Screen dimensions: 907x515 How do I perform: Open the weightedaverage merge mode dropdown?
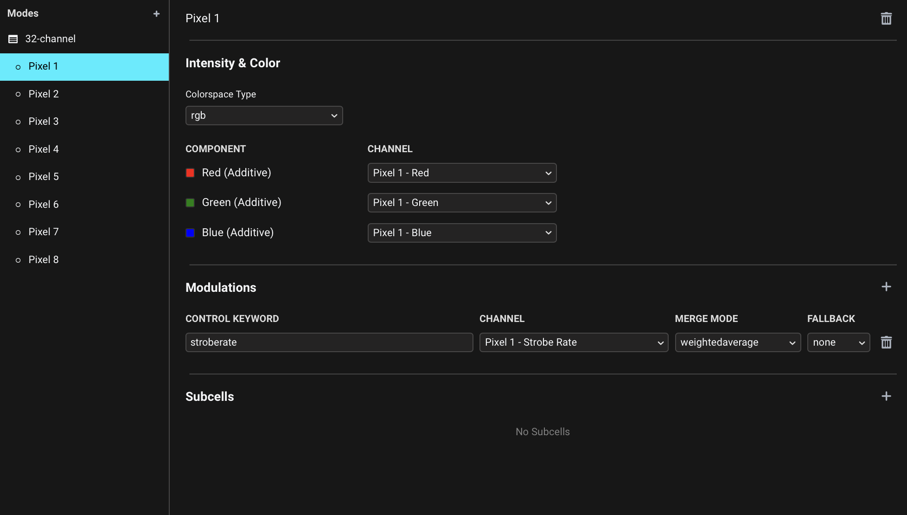pyautogui.click(x=738, y=342)
